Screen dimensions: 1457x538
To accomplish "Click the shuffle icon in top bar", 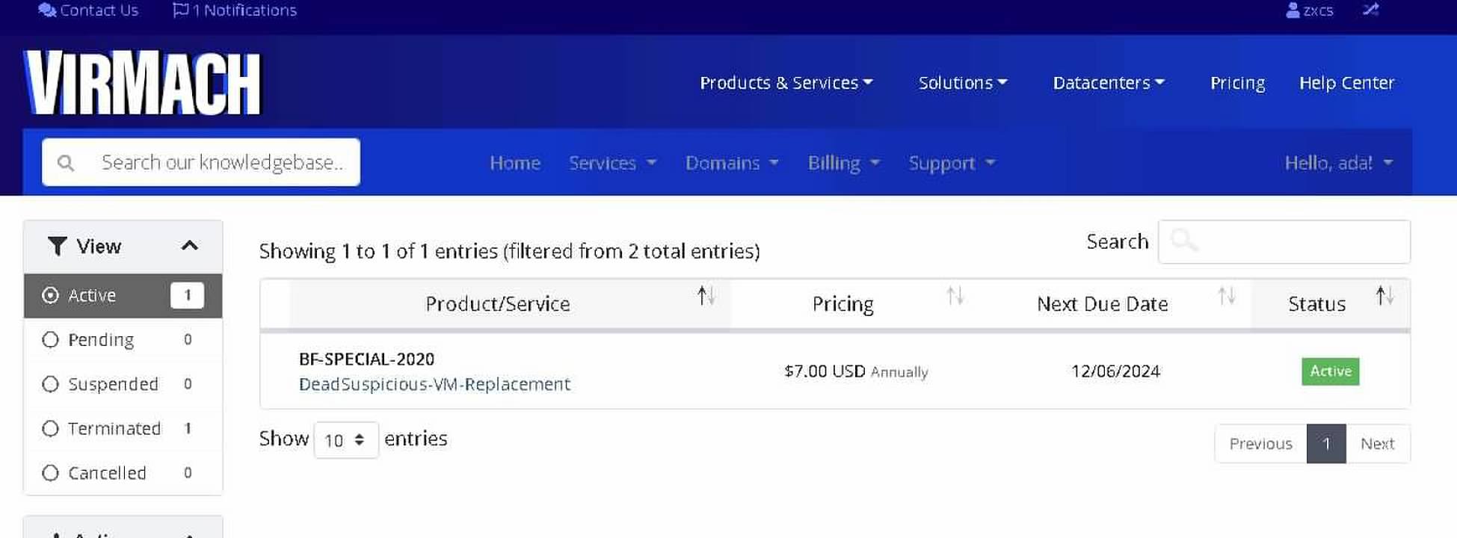I will [x=1370, y=10].
